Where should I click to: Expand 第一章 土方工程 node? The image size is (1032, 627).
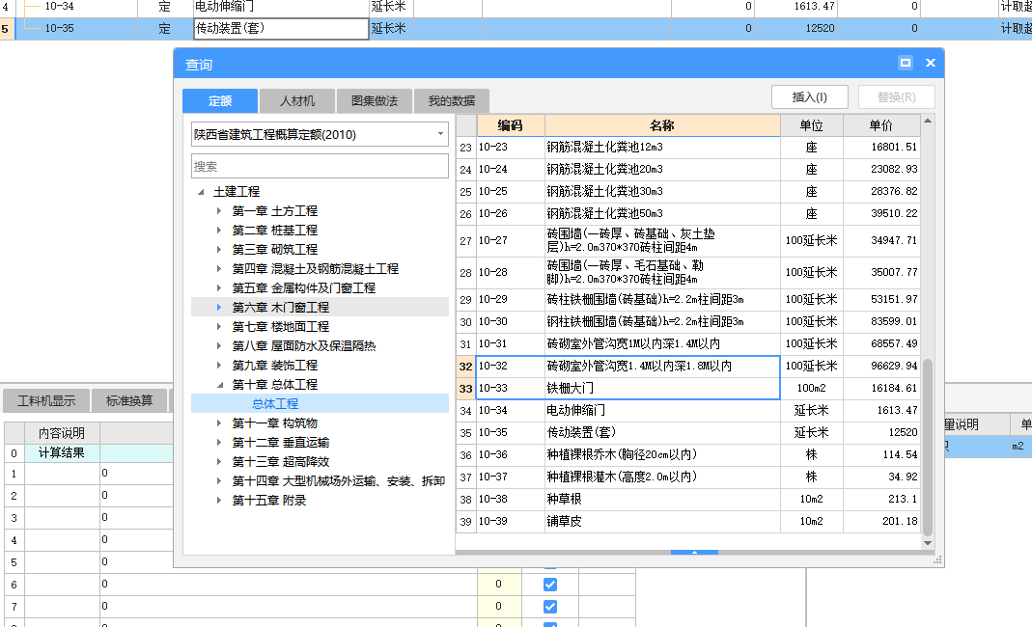pos(219,211)
